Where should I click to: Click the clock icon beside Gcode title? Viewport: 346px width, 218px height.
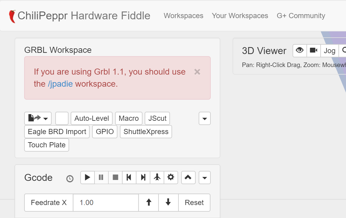point(70,178)
